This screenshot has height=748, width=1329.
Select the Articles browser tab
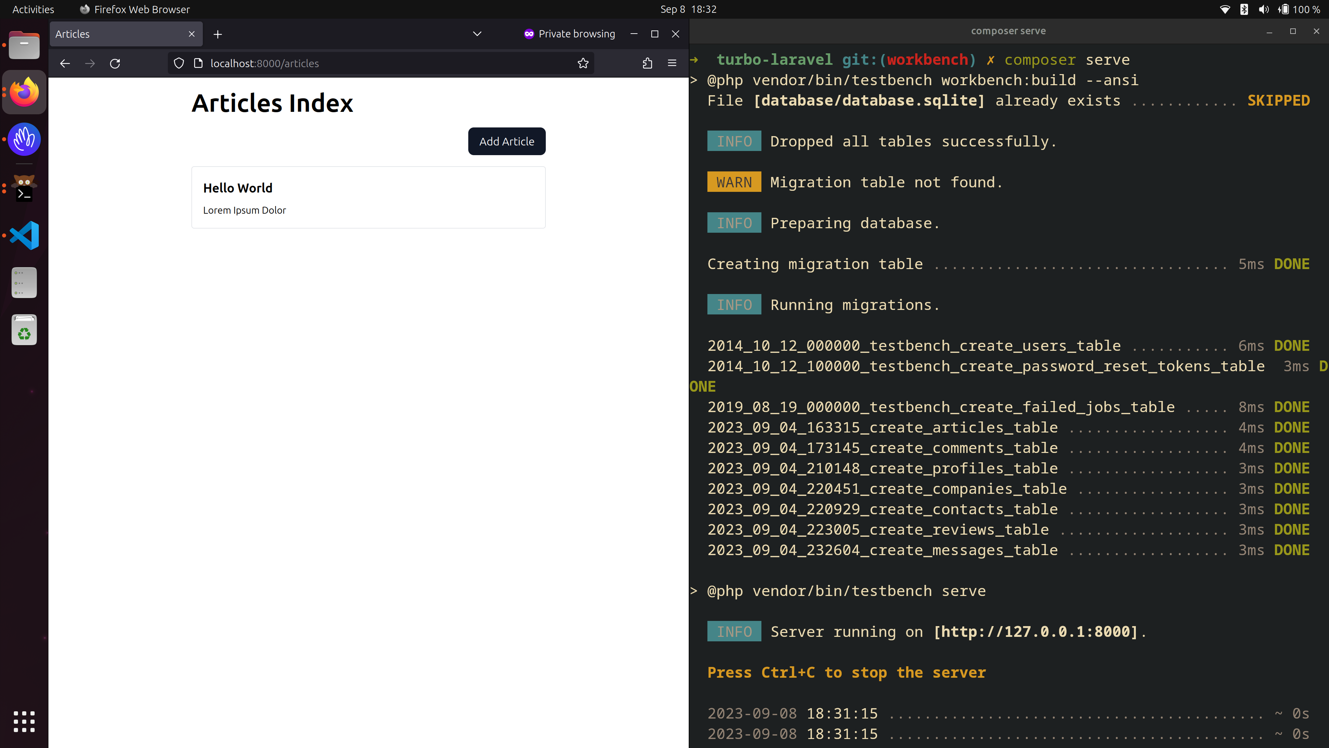[x=126, y=34]
